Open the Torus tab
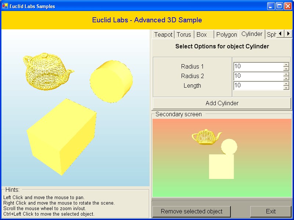Screen dimensions: 294x220 pos(184,34)
